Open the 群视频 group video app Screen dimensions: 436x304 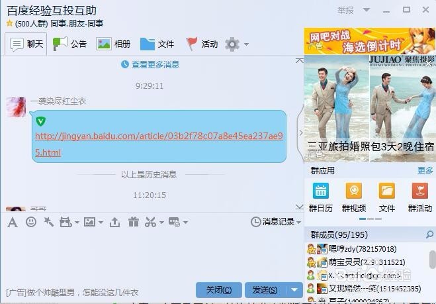pyautogui.click(x=354, y=191)
